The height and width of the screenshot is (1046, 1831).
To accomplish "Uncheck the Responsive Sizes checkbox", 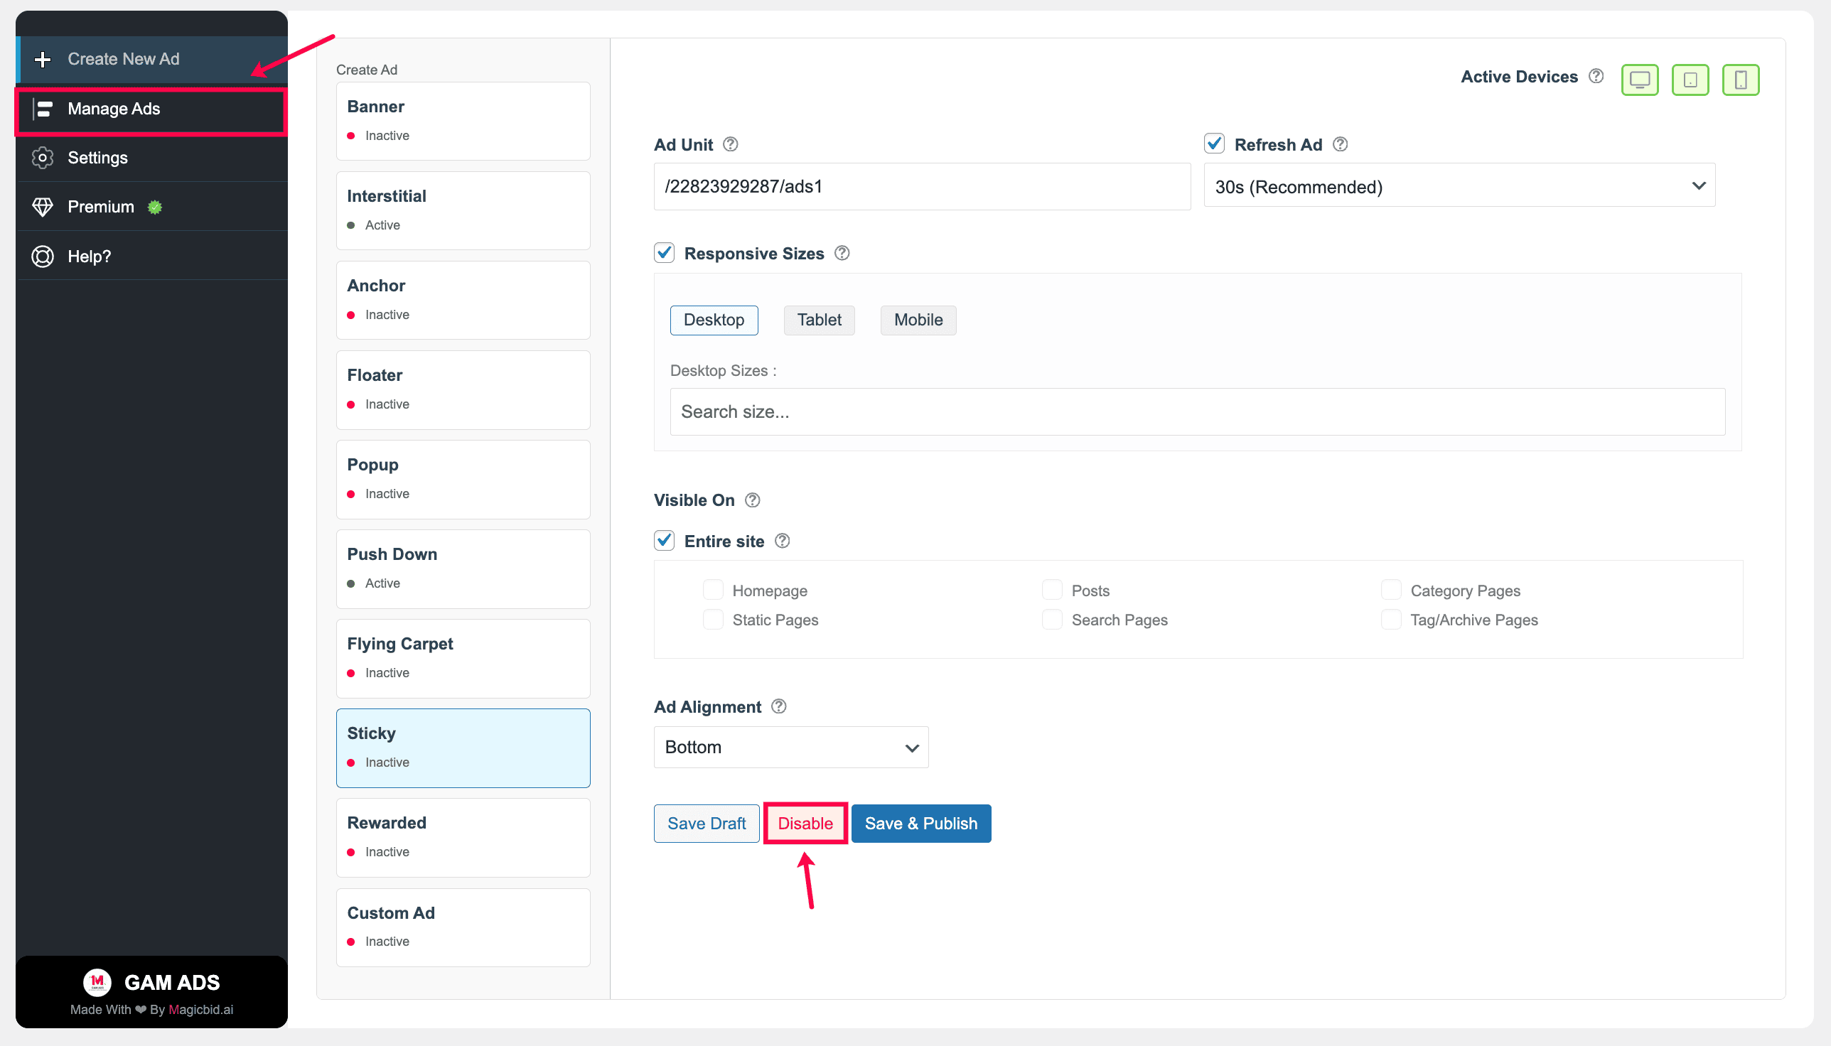I will (664, 253).
